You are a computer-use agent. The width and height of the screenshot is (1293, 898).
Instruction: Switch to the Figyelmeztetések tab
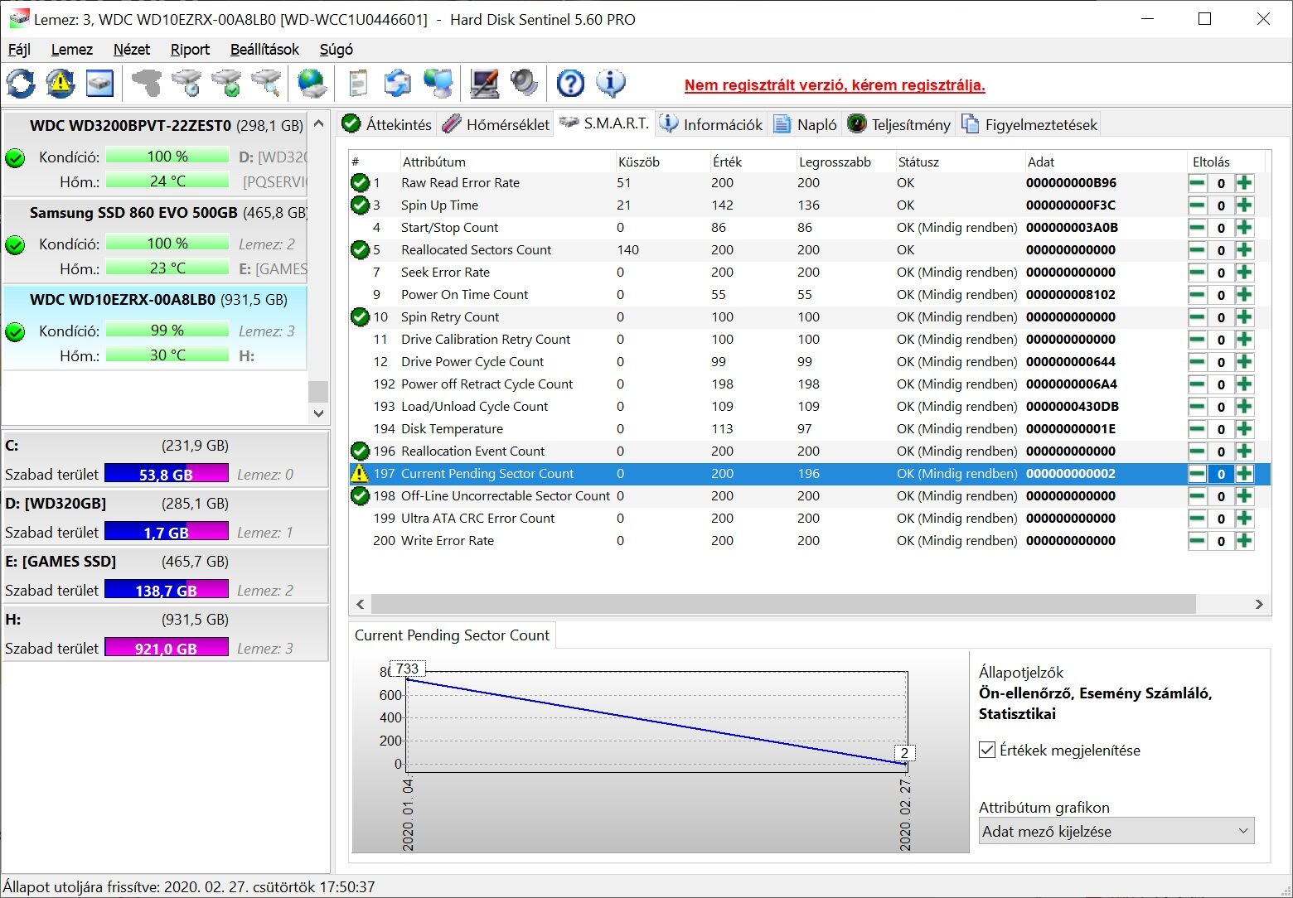tap(1029, 124)
